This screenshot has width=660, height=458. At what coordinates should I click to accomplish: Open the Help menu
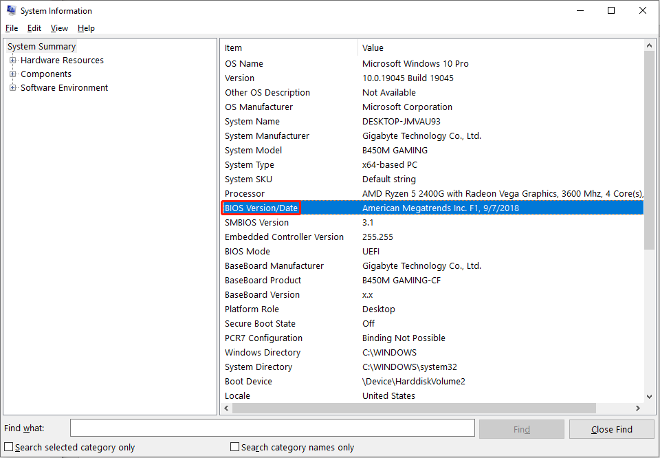coord(86,28)
